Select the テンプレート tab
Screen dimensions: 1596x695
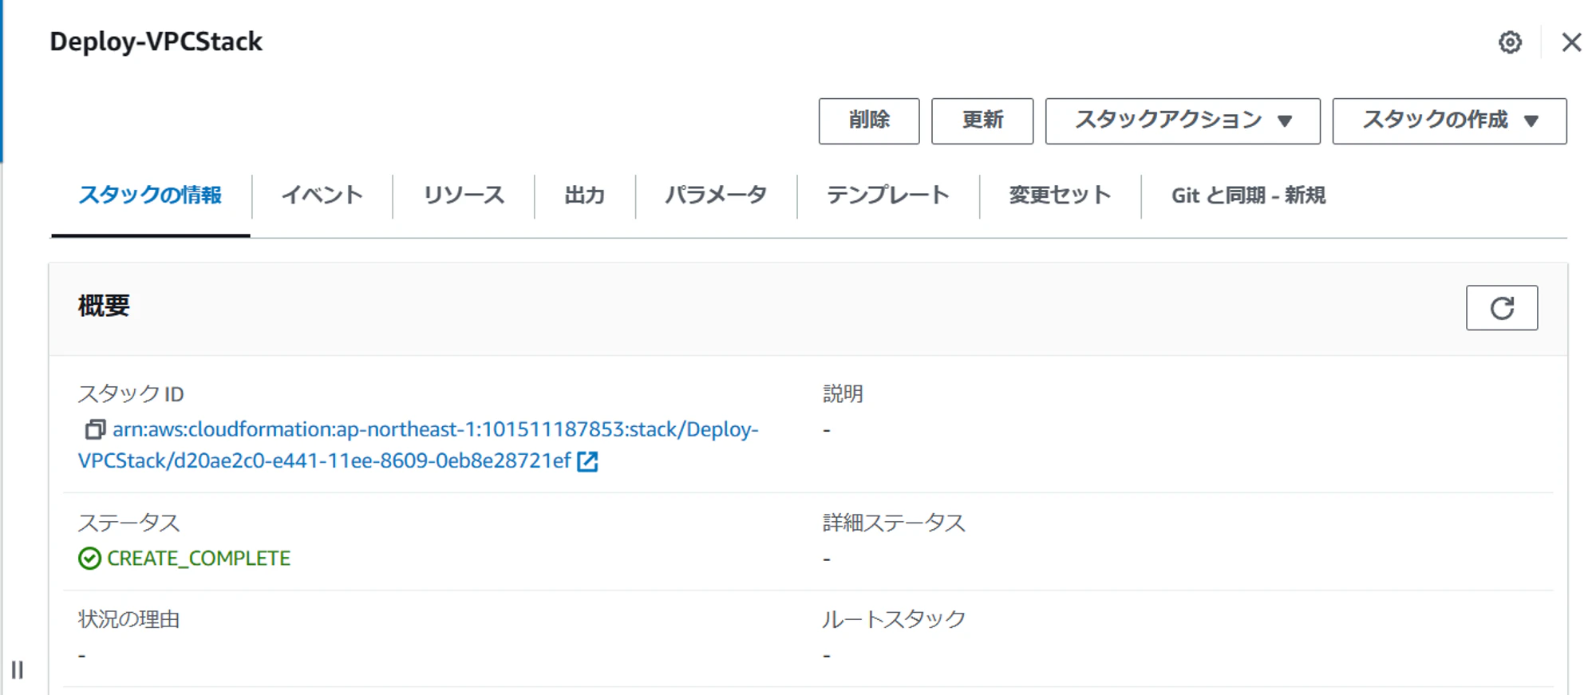coord(887,195)
